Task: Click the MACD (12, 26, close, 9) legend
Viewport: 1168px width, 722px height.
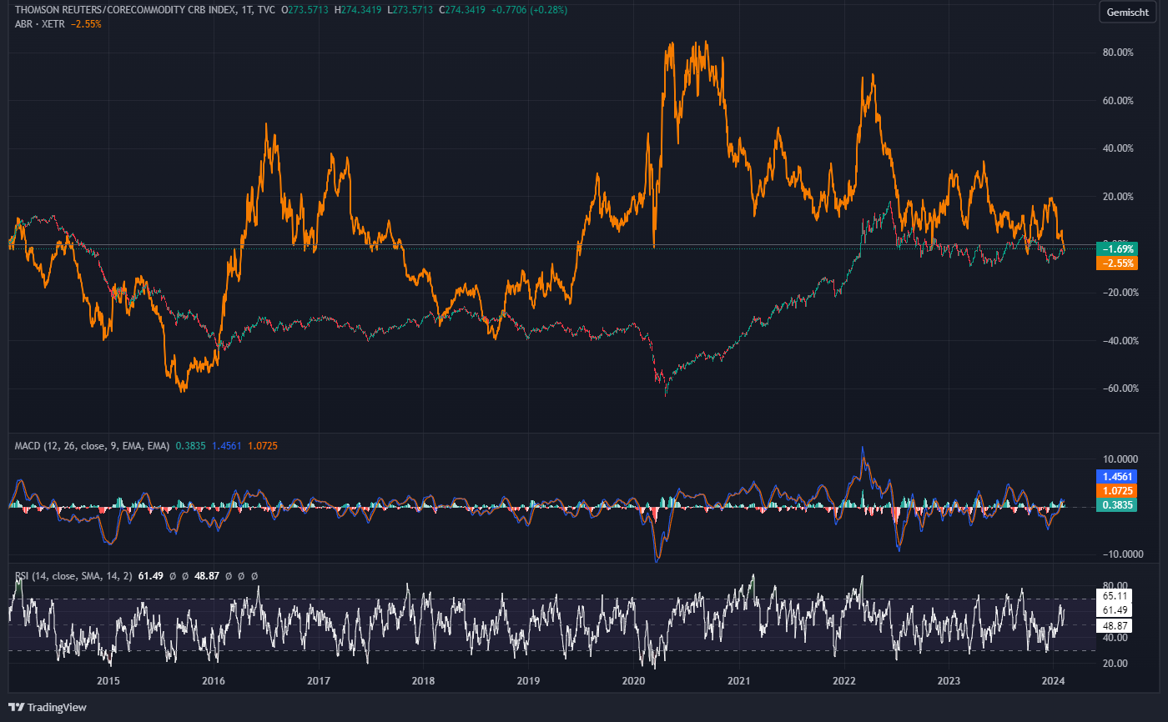Action: click(x=67, y=445)
